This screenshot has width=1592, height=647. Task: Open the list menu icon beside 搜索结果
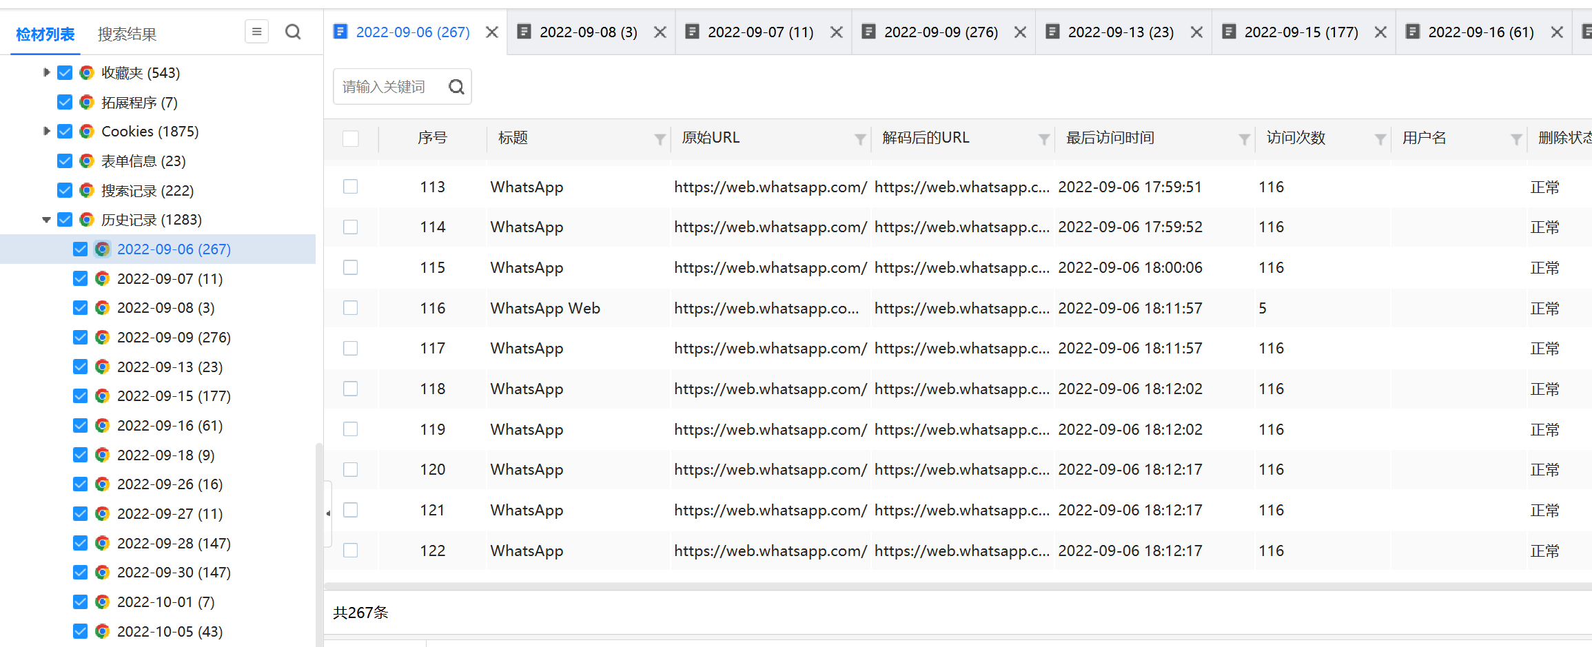pyautogui.click(x=256, y=32)
